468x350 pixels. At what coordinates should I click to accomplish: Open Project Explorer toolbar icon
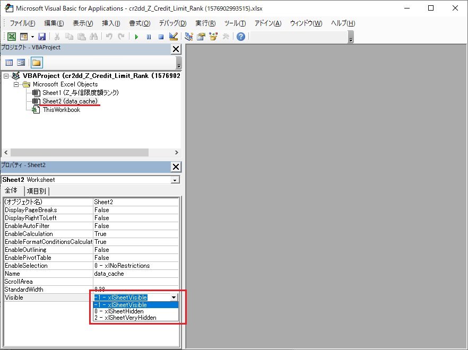(189, 37)
